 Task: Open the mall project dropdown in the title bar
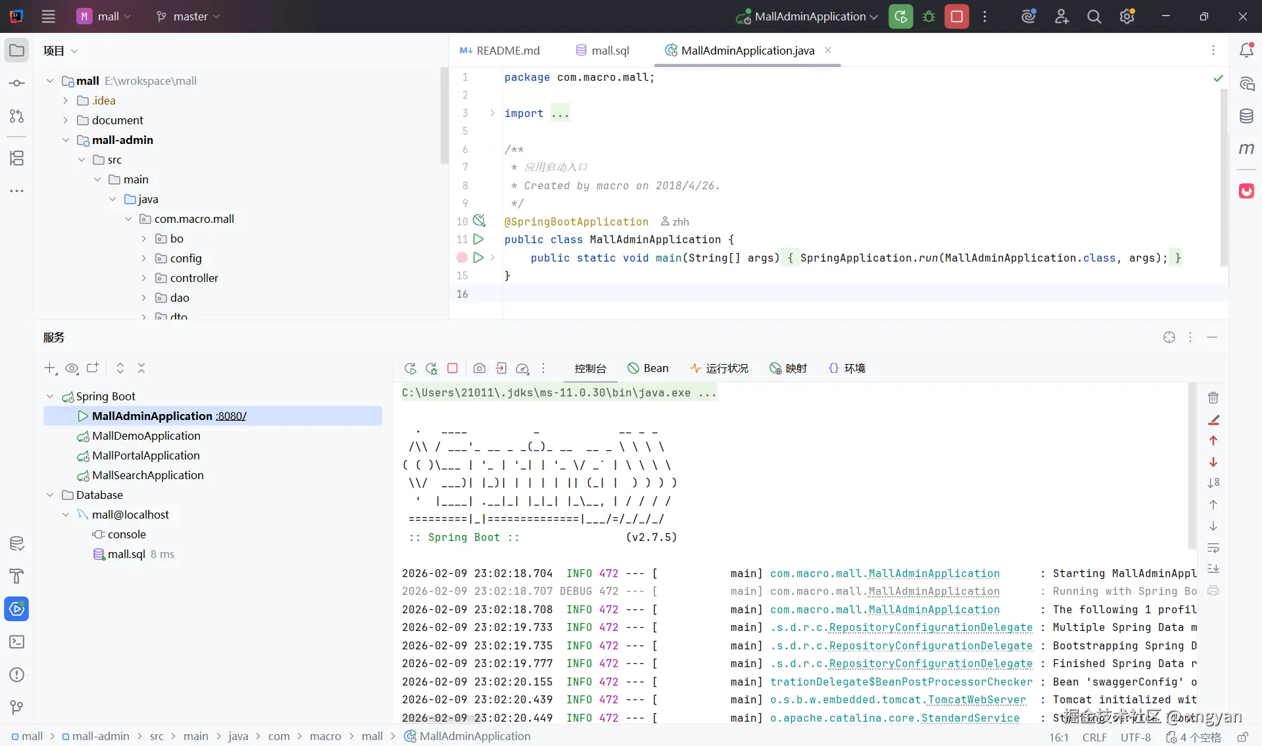pyautogui.click(x=105, y=16)
